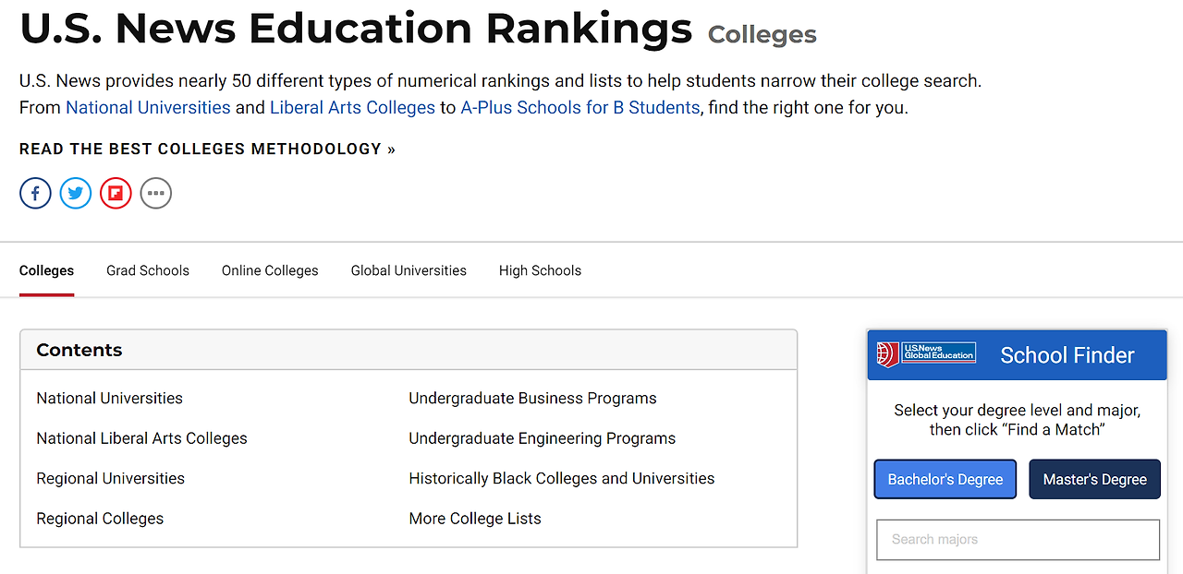
Task: Read the Best Colleges Methodology
Action: (207, 149)
